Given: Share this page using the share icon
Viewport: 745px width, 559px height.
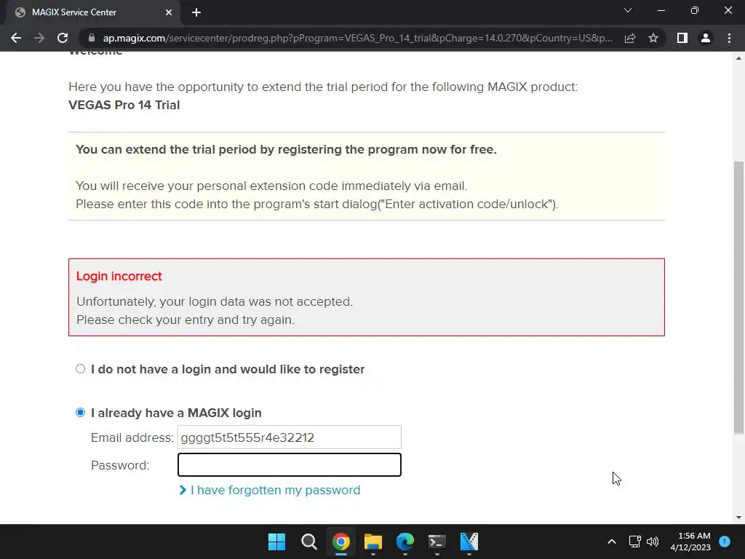Looking at the screenshot, I should 630,38.
